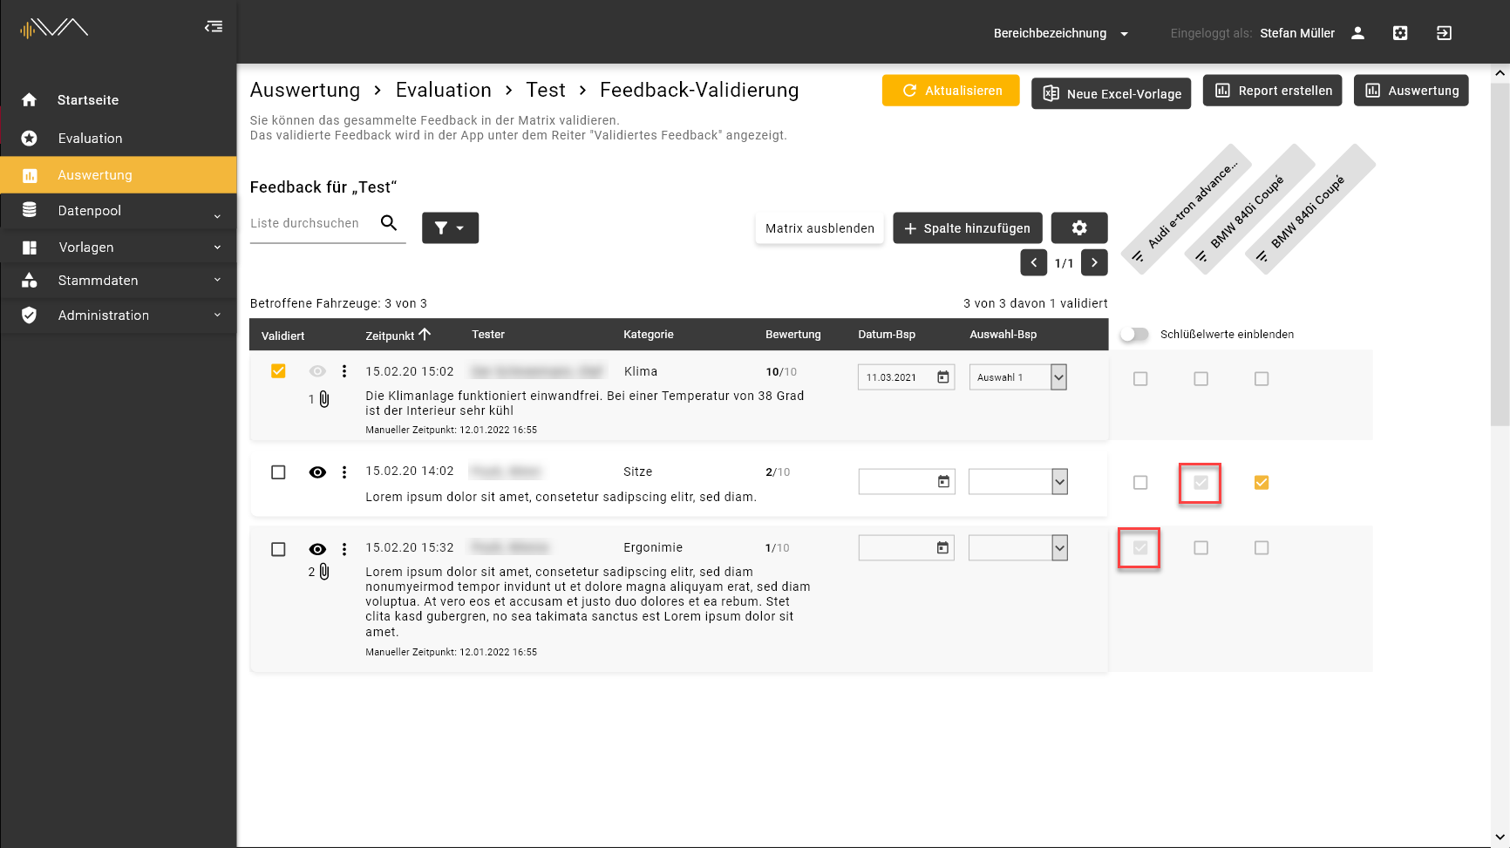Check Validiert checkbox for Ergonimie row

(x=278, y=549)
